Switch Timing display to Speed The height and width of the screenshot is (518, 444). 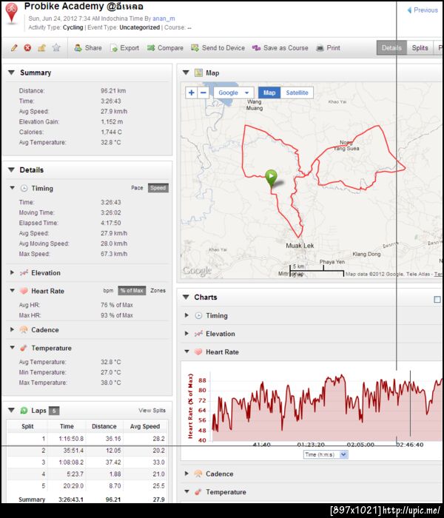click(158, 188)
